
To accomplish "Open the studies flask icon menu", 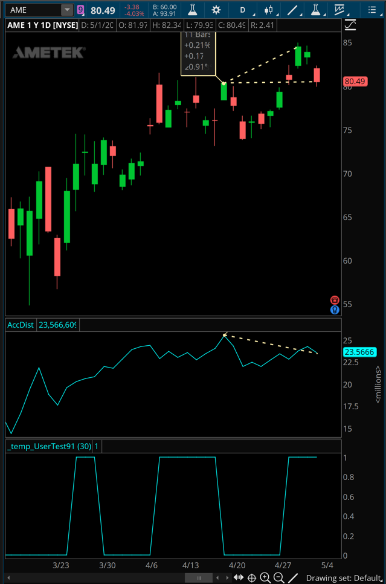I will [x=316, y=10].
